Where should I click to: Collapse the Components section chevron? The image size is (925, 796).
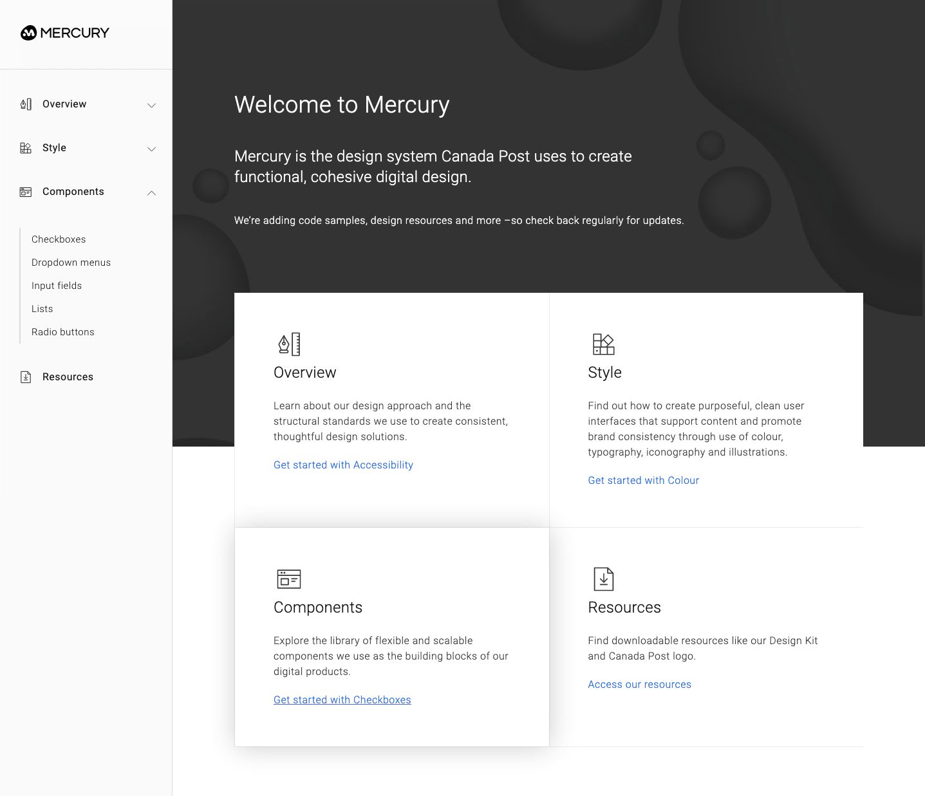point(152,192)
